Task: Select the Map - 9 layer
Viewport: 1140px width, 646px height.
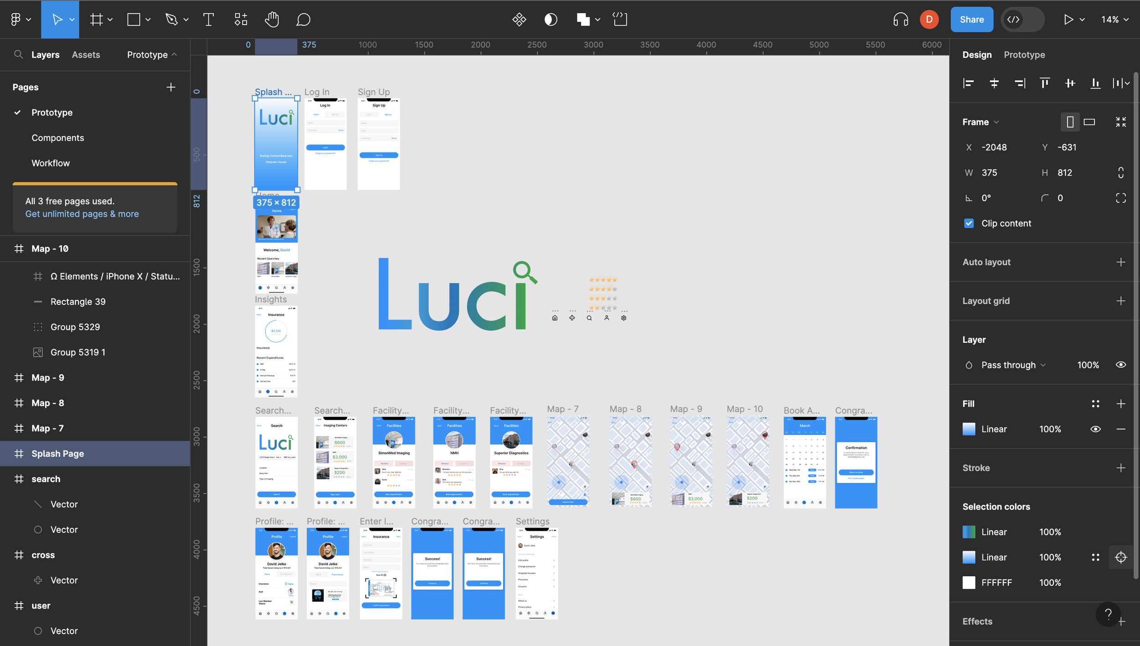Action: [48, 377]
